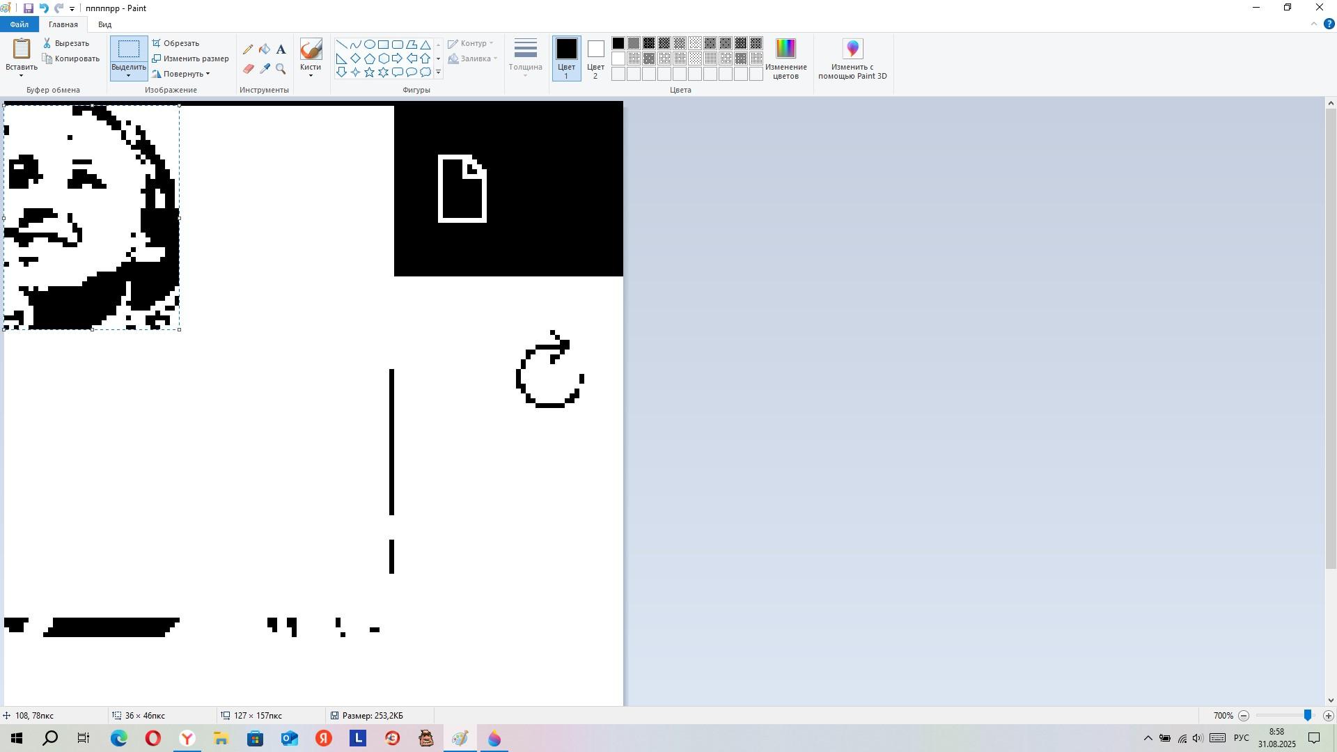Select the Eraser tool
Image resolution: width=1337 pixels, height=752 pixels.
(248, 69)
